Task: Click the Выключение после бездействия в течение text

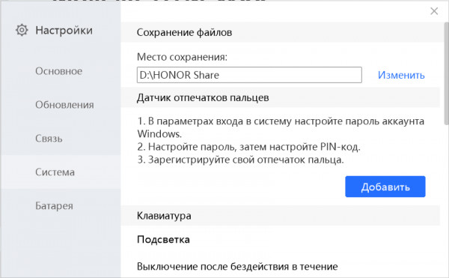Action: tap(237, 267)
